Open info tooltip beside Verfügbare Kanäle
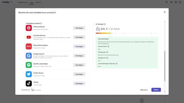184x103 pixels. (41, 23)
